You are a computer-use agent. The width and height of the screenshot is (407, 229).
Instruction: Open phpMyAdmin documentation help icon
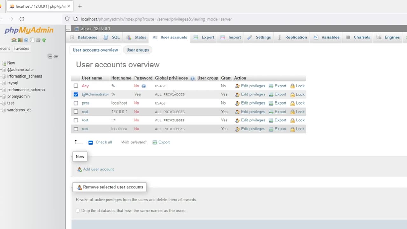[26, 40]
